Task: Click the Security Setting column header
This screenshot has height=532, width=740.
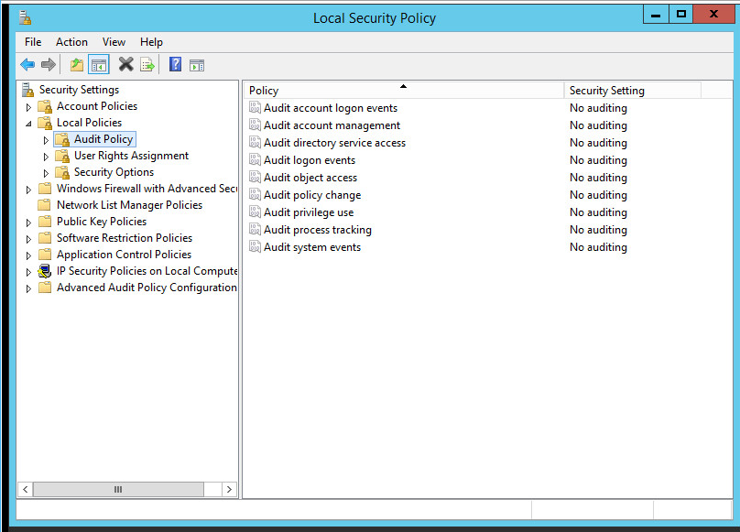Action: click(x=632, y=91)
